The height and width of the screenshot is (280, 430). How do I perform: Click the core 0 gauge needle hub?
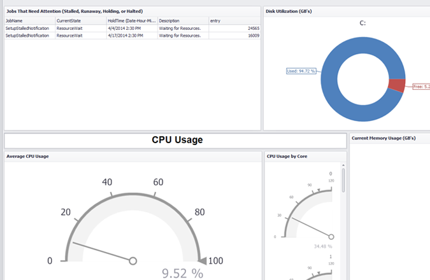(331, 237)
